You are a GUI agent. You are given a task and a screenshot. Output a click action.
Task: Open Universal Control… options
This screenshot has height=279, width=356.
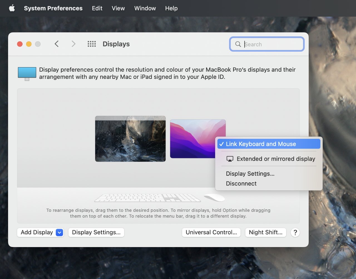click(211, 232)
